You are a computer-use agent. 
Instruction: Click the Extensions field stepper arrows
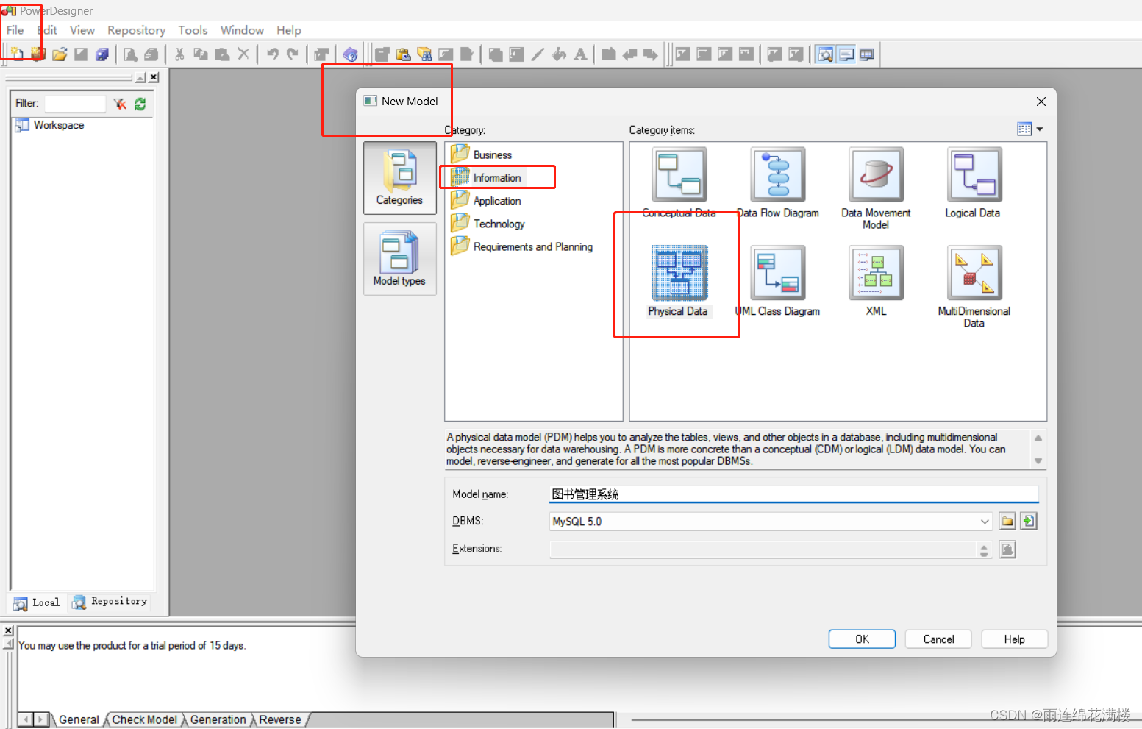point(984,550)
